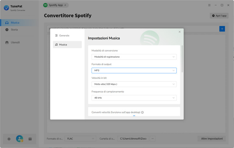Open the Formato di output MP3 dropdown
The height and width of the screenshot is (148, 234).
click(134, 70)
